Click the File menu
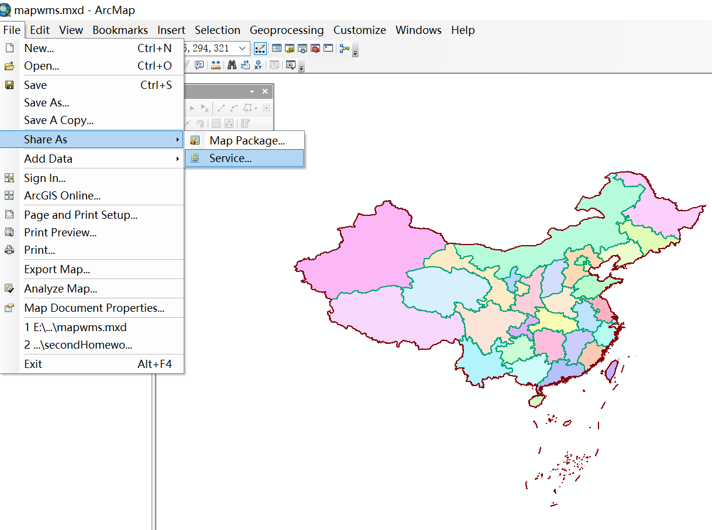 [12, 30]
